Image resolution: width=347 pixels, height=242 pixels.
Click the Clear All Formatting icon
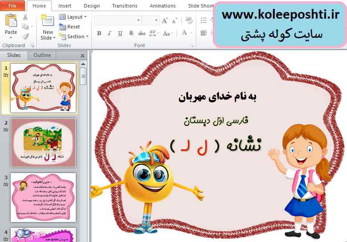click(x=189, y=20)
